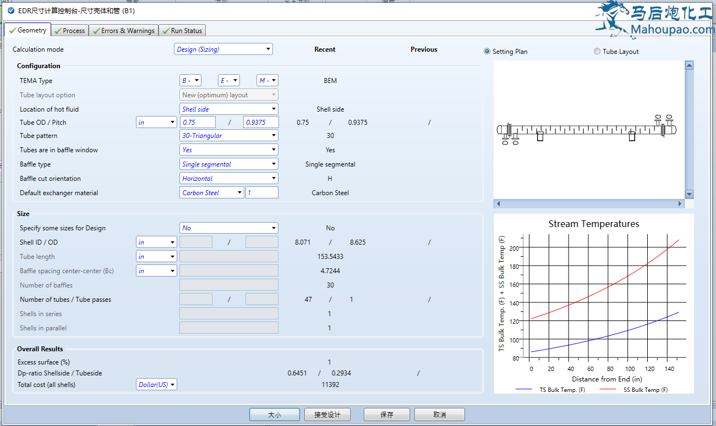Click right scroll arrow under exchanger diagram

click(680, 203)
